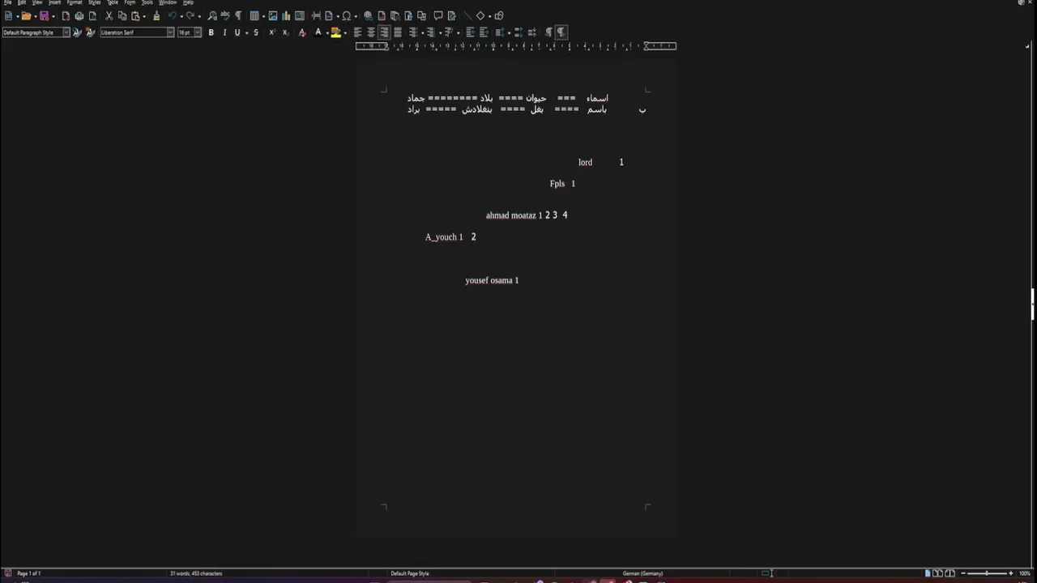Click the Export as PDF icon
Image resolution: width=1037 pixels, height=583 pixels.
66,16
